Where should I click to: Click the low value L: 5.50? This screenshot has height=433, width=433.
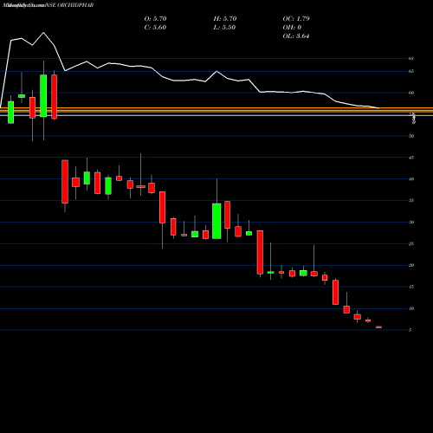(x=224, y=28)
